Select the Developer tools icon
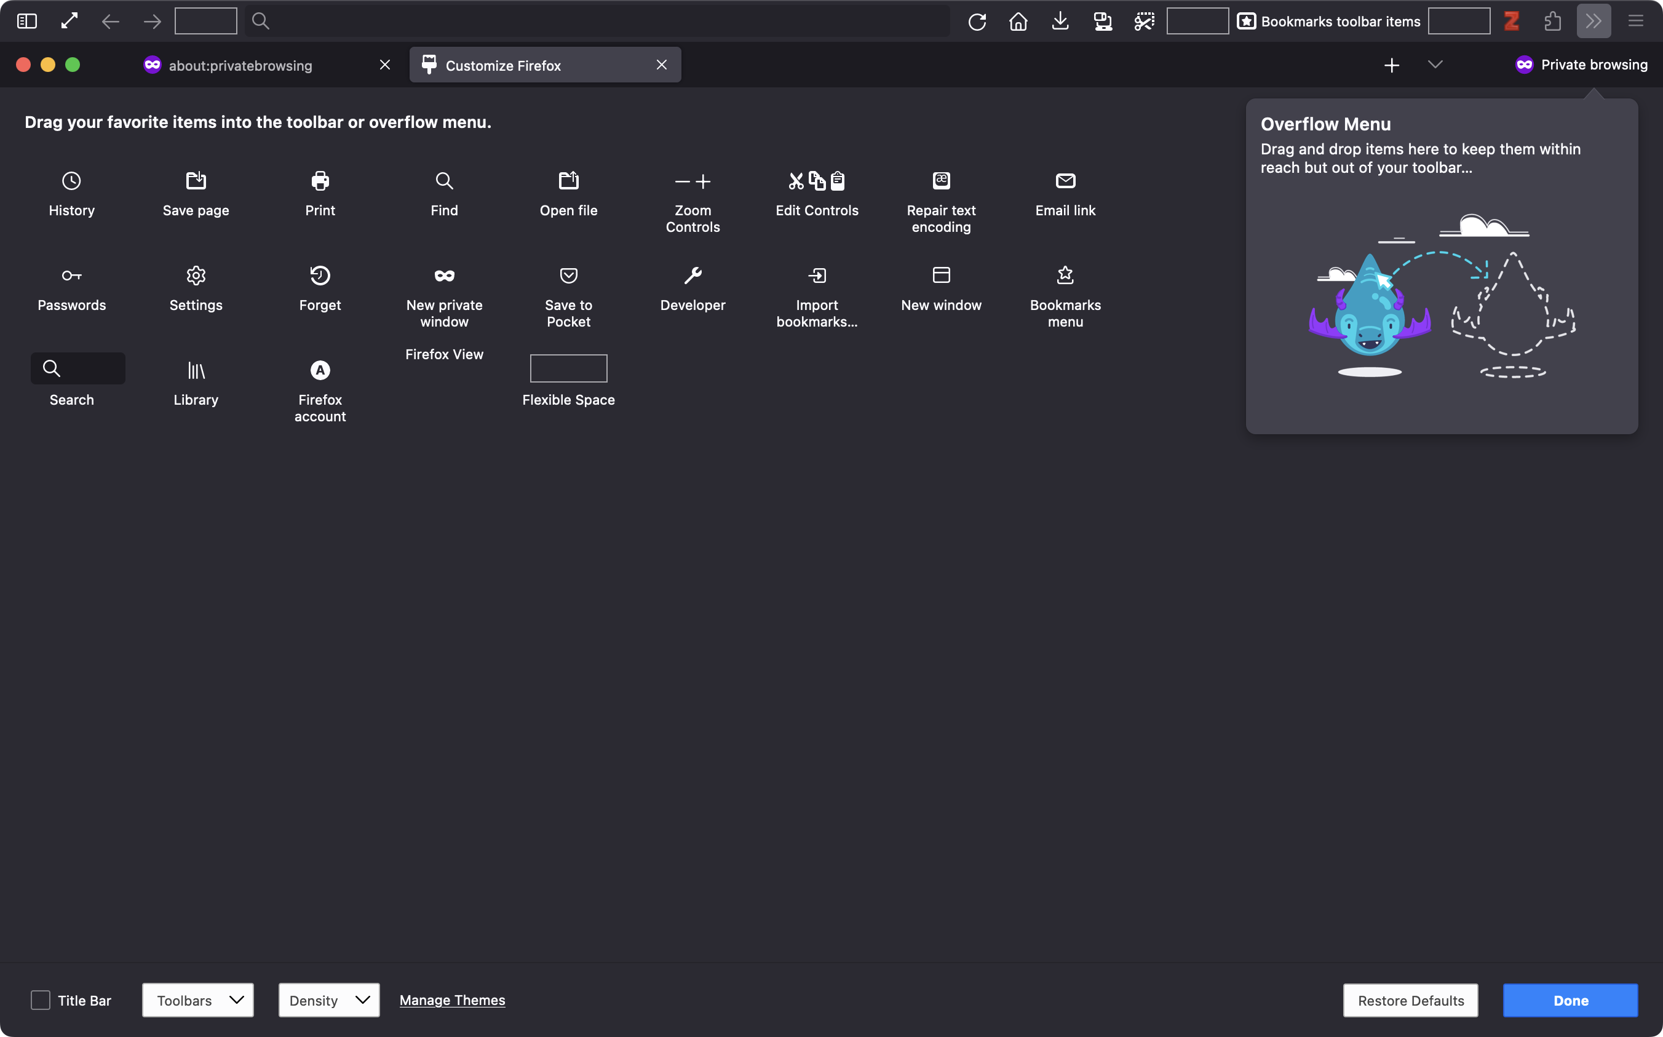The width and height of the screenshot is (1663, 1037). pos(693,275)
